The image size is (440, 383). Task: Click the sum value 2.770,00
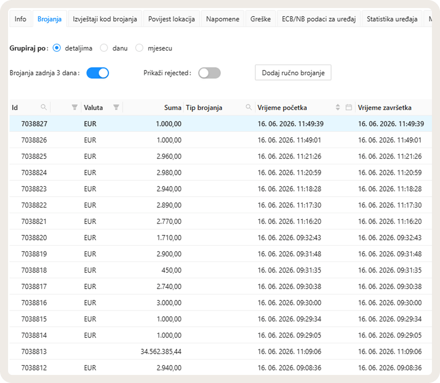(x=169, y=221)
